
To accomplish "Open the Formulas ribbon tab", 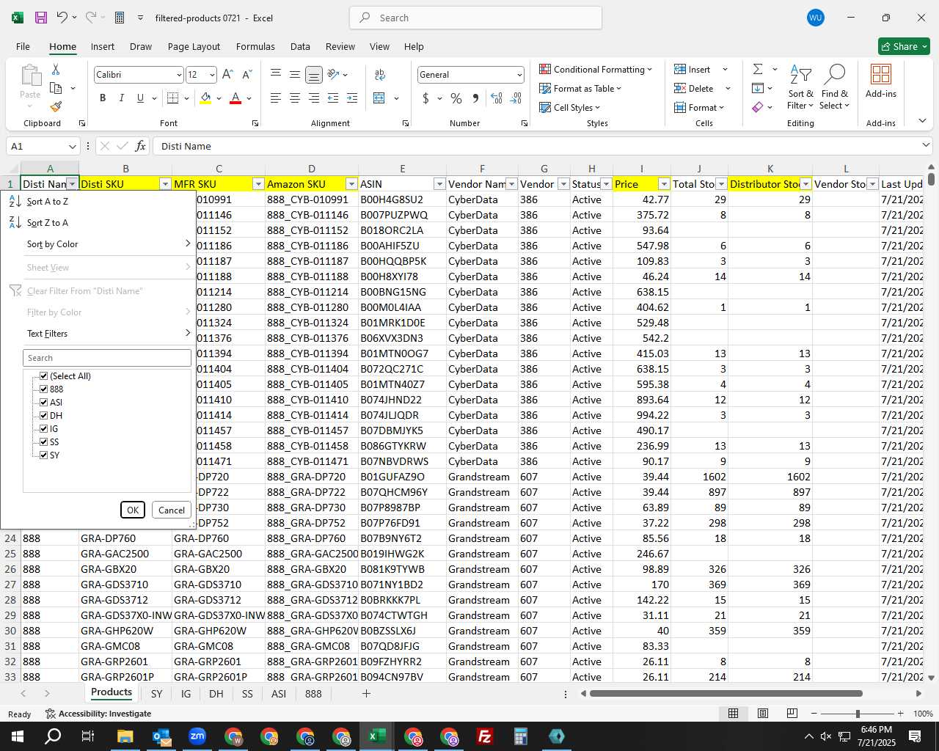I will pyautogui.click(x=255, y=46).
